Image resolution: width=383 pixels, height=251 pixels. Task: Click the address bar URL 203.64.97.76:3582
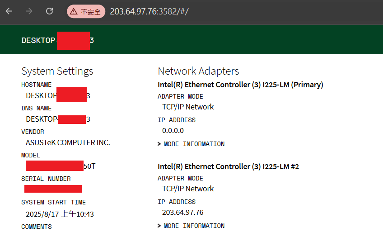pos(149,11)
